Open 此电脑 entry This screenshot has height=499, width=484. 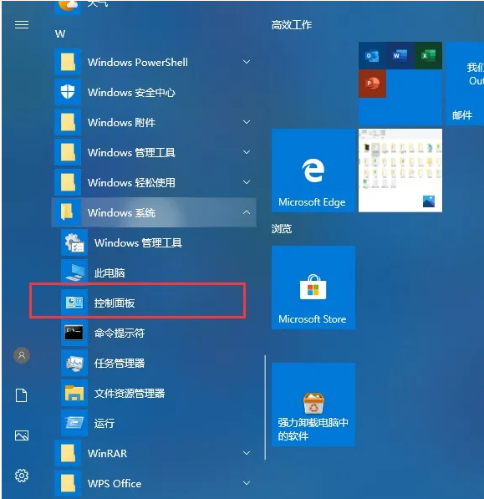(155, 272)
